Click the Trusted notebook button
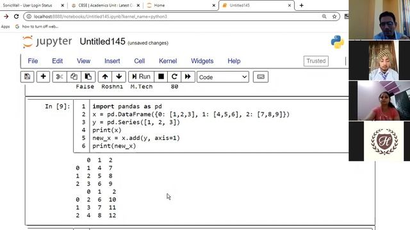Viewport: 410px width, 230px height. [316, 61]
